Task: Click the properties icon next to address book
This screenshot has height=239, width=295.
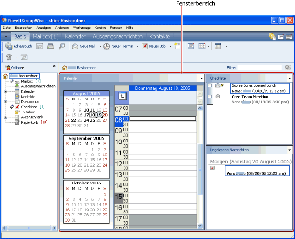Action: (x=40, y=46)
